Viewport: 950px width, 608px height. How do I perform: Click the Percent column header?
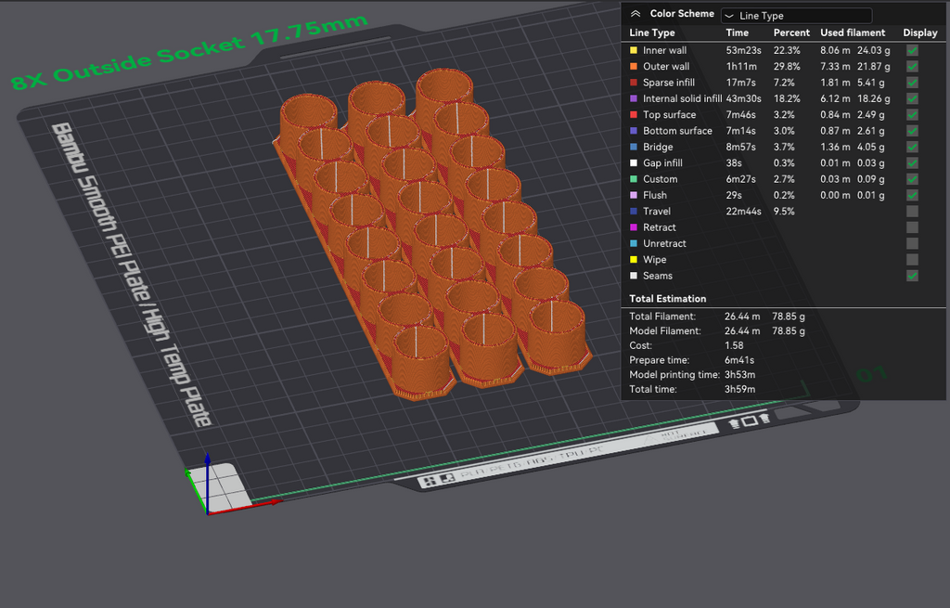[791, 32]
